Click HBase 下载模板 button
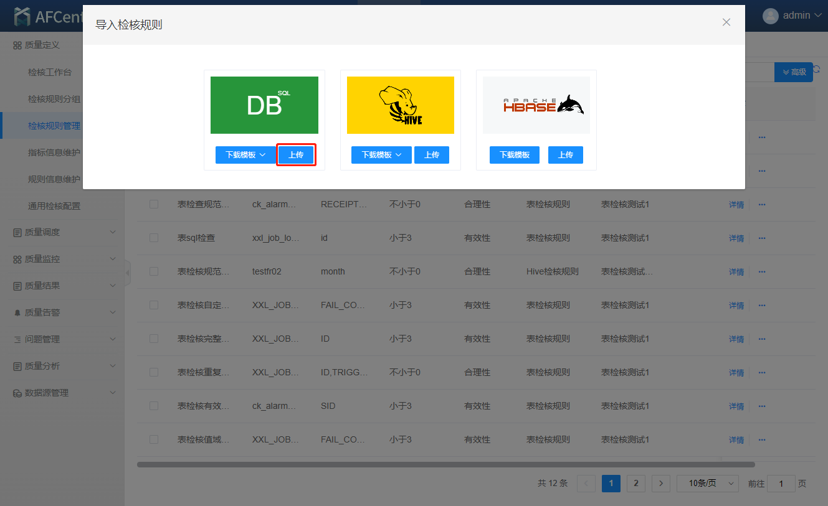 tap(514, 155)
